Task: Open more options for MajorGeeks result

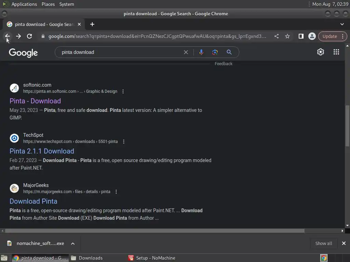Action: coord(116,192)
